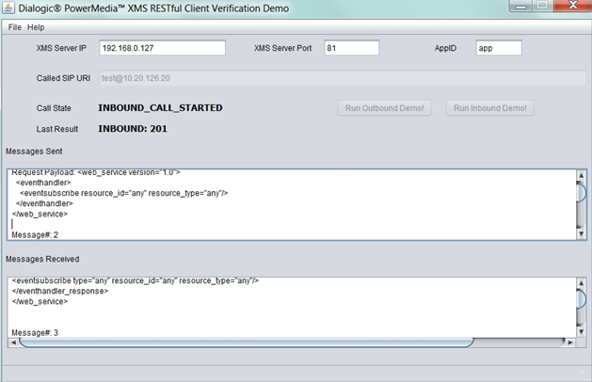Click the Messages Received vertical scrollbar thumb
The height and width of the screenshot is (382, 592).
coord(580,299)
